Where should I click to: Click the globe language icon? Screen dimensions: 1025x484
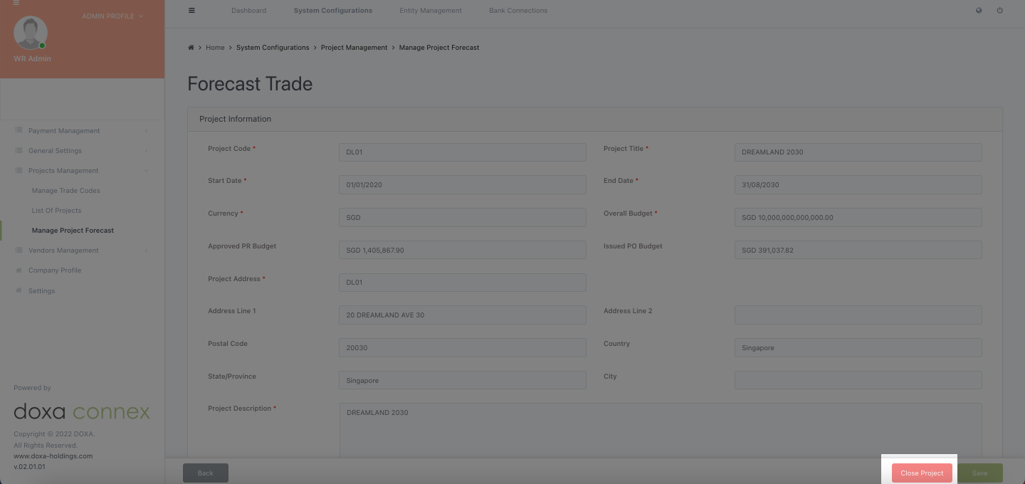pyautogui.click(x=979, y=11)
